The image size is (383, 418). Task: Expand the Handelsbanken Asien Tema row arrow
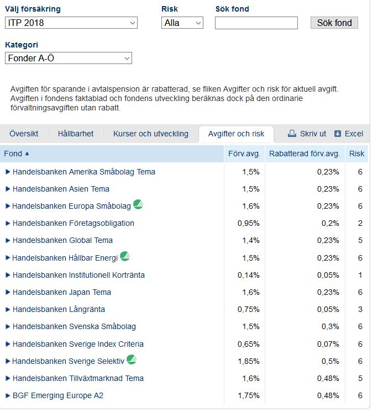coord(8,189)
